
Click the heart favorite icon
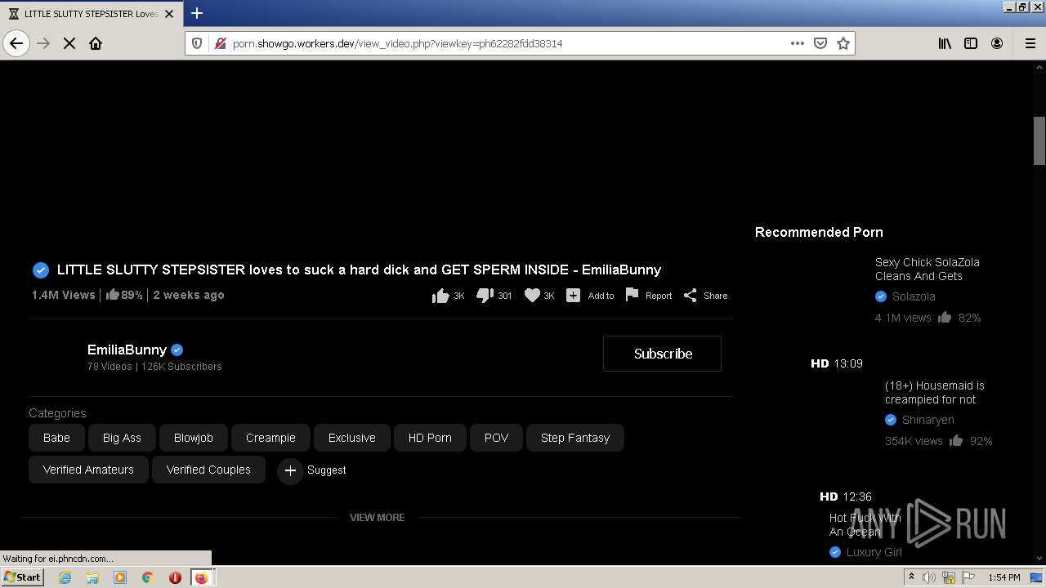point(532,295)
